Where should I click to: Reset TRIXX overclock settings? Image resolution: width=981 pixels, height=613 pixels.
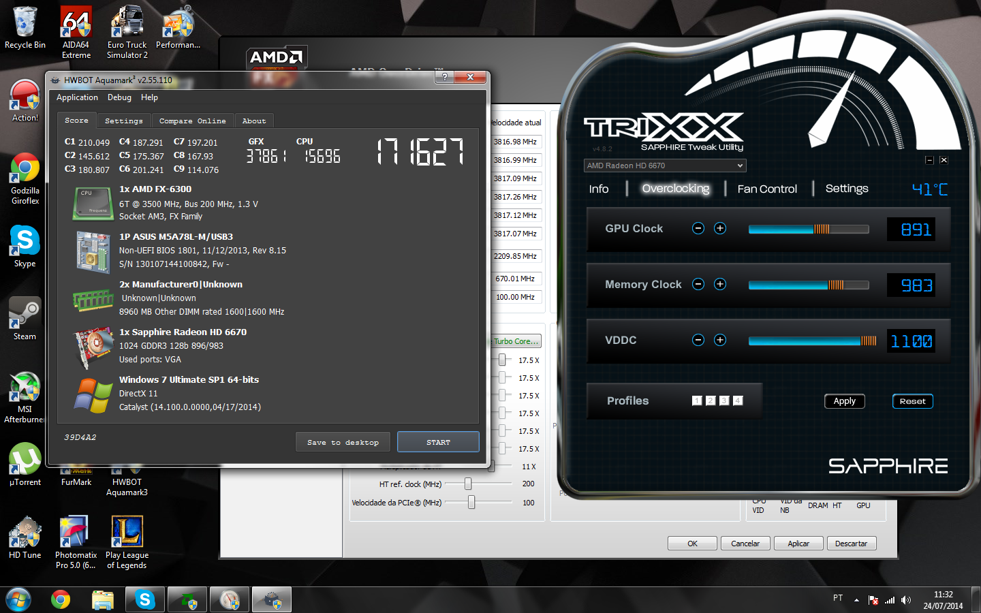point(913,401)
